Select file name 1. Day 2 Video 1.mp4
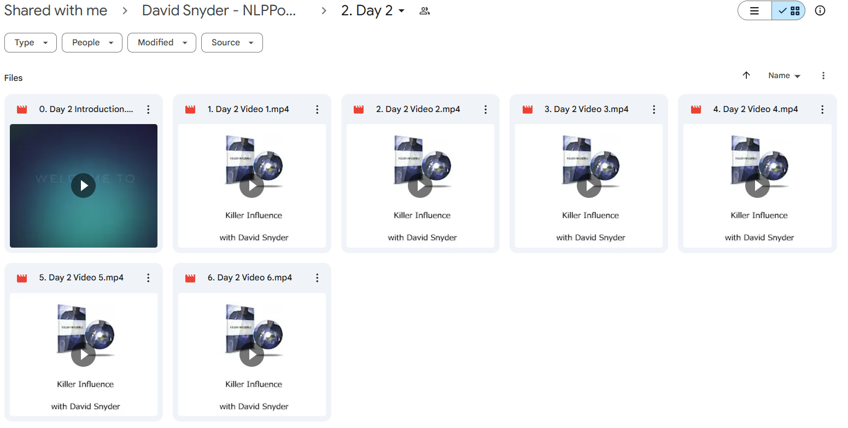This screenshot has height=428, width=848. coord(248,109)
